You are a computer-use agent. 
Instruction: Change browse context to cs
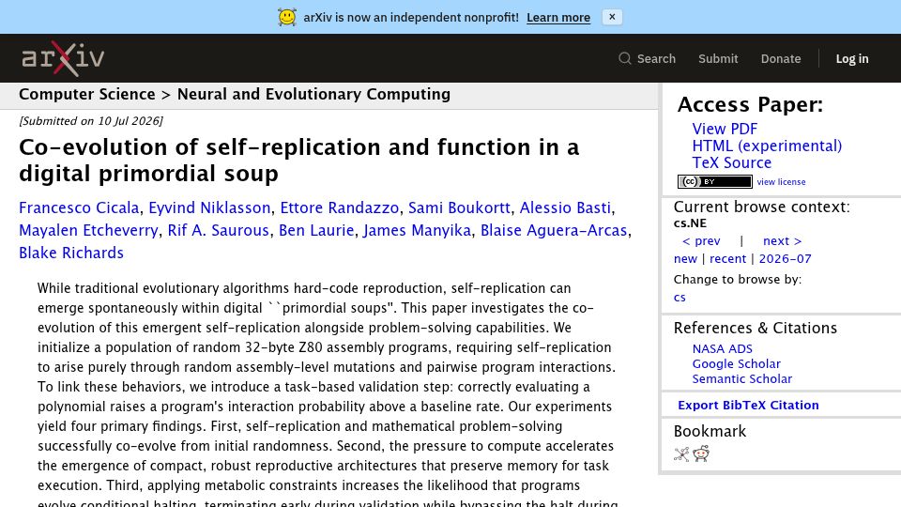(680, 298)
